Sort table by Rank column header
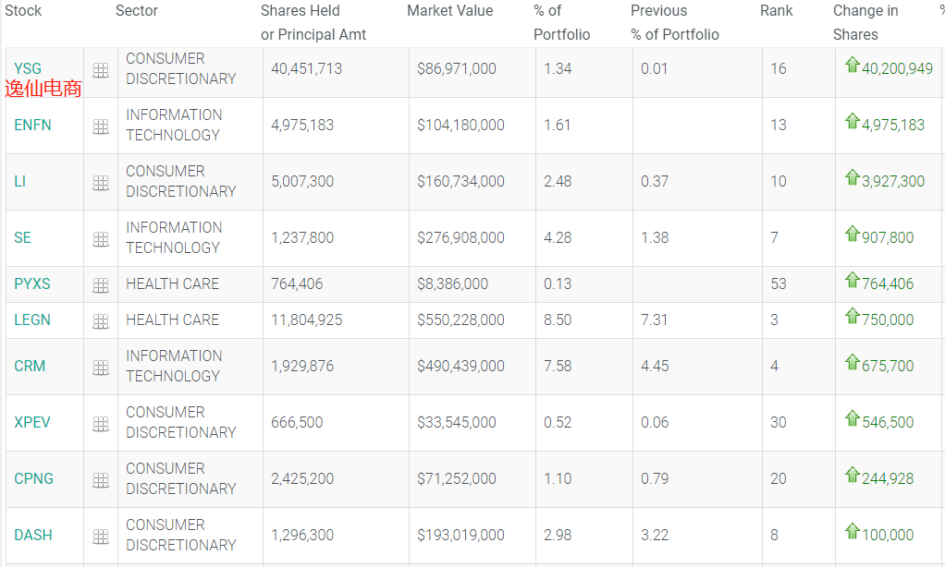The height and width of the screenshot is (567, 945). (777, 11)
